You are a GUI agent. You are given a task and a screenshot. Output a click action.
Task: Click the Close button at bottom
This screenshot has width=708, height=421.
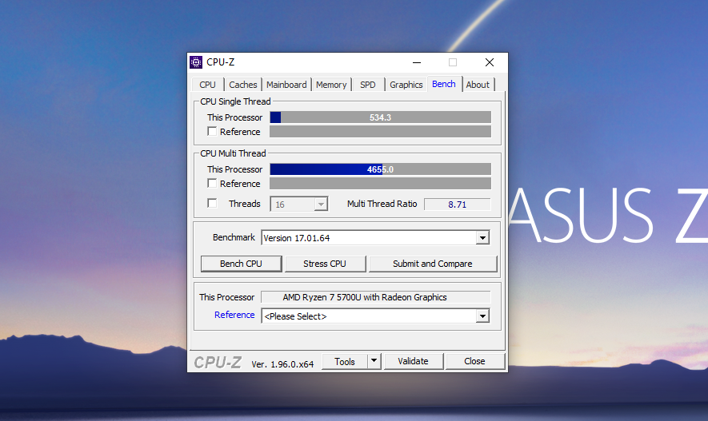474,361
